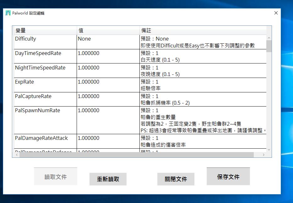Click the note 夜晚速度 (0.1 - 5)
This screenshot has width=293, height=203.
pyautogui.click(x=160, y=74)
